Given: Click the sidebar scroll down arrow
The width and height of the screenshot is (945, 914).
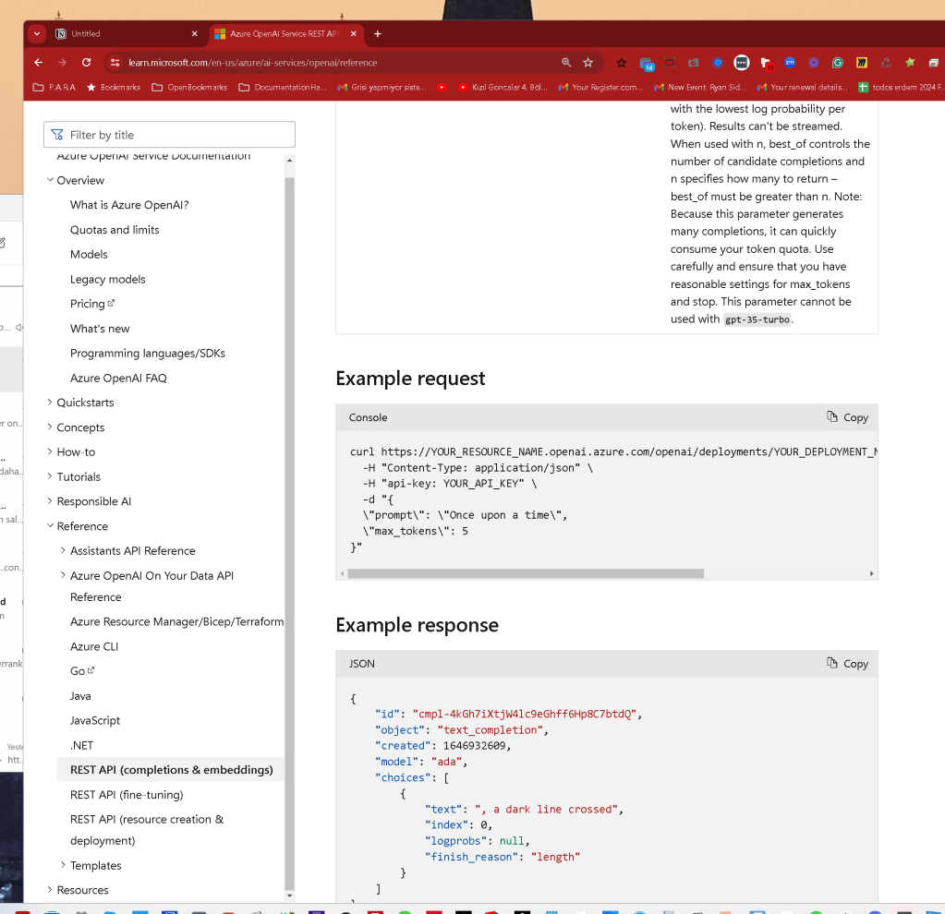Looking at the screenshot, I should [289, 896].
